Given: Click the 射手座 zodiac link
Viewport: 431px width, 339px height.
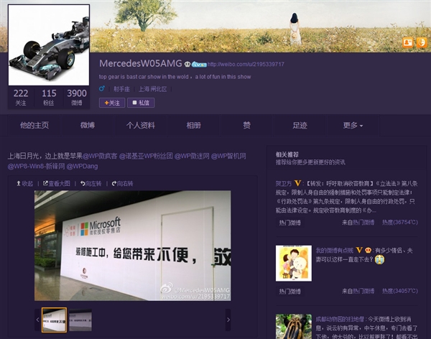Looking at the screenshot, I should (x=121, y=89).
